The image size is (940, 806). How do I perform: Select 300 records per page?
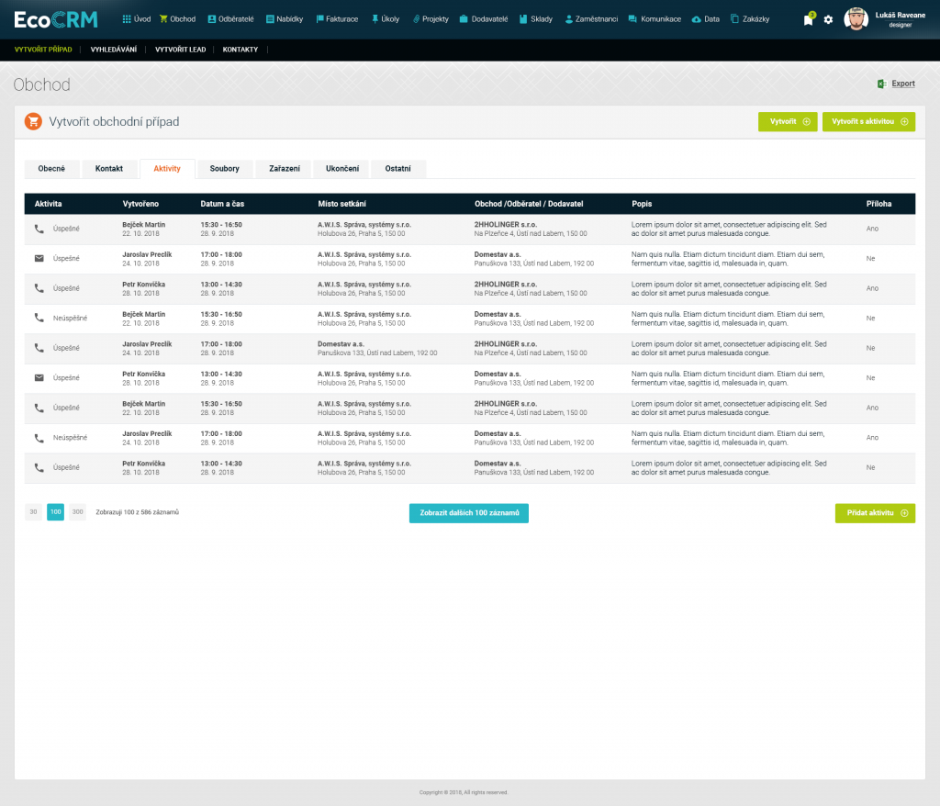pos(77,512)
